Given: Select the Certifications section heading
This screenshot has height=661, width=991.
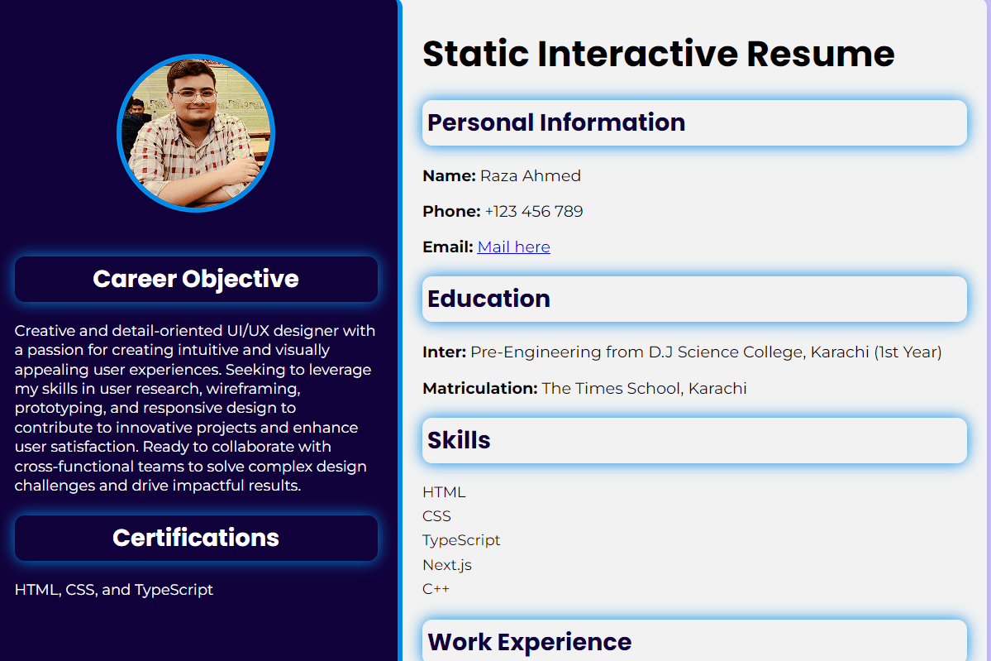Looking at the screenshot, I should (x=196, y=538).
